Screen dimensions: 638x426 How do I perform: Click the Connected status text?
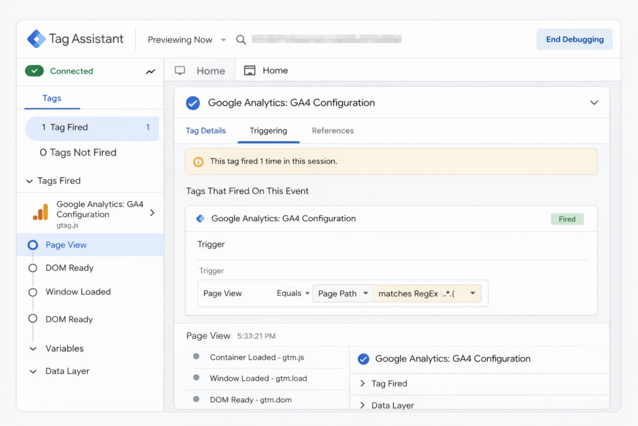72,71
